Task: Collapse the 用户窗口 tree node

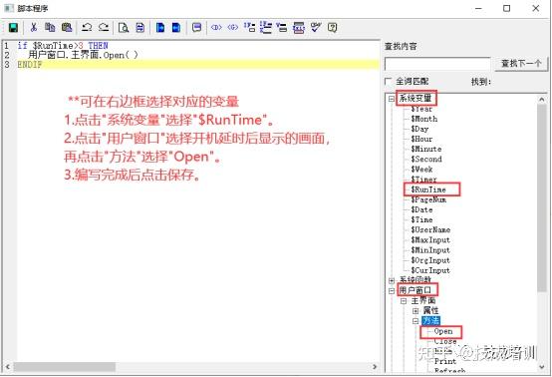Action: 392,291
